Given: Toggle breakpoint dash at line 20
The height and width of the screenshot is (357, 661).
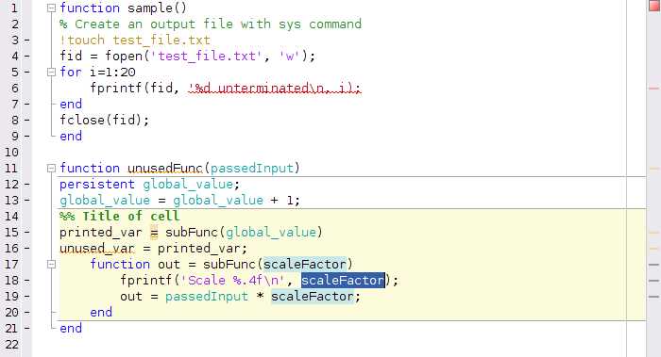Looking at the screenshot, I should tap(27, 313).
